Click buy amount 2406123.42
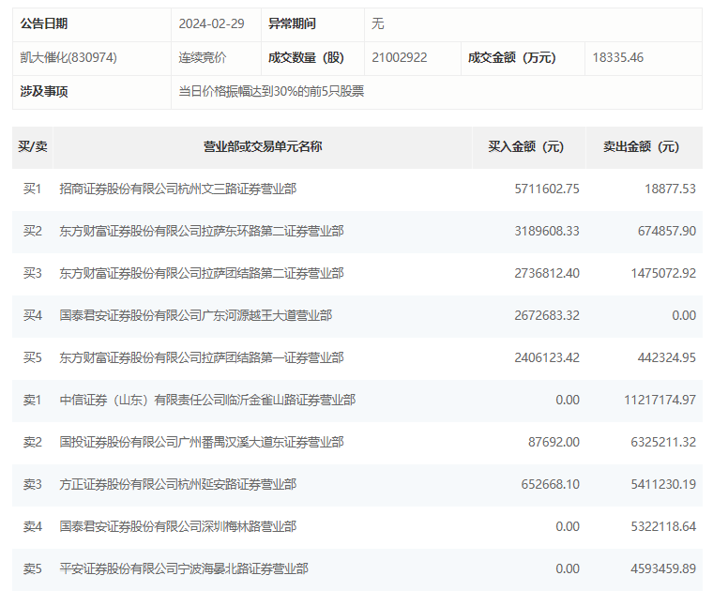This screenshot has height=606, width=713. click(x=547, y=357)
